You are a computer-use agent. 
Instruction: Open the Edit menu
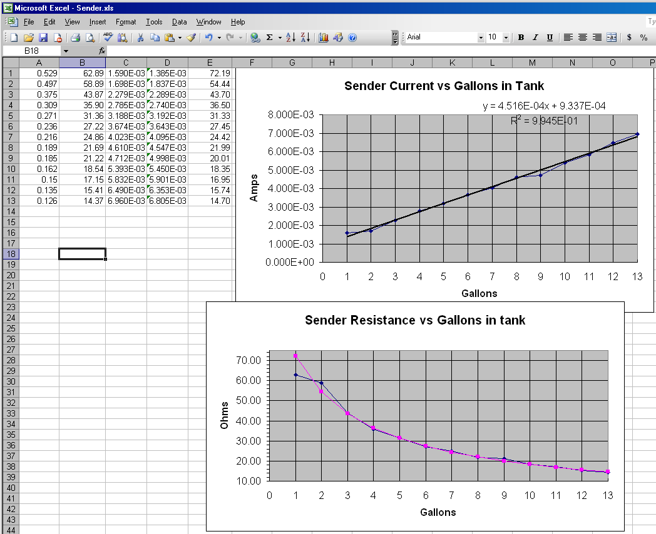[49, 22]
